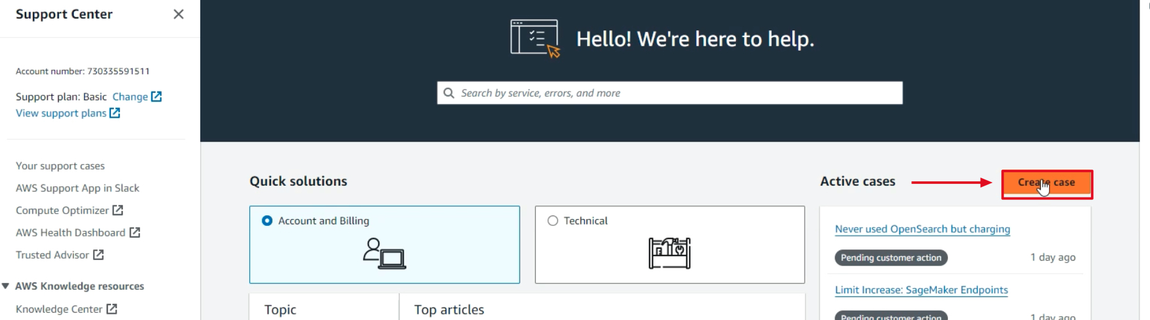This screenshot has width=1150, height=320.
Task: Select the Account and Billing radio button
Action: 267,221
